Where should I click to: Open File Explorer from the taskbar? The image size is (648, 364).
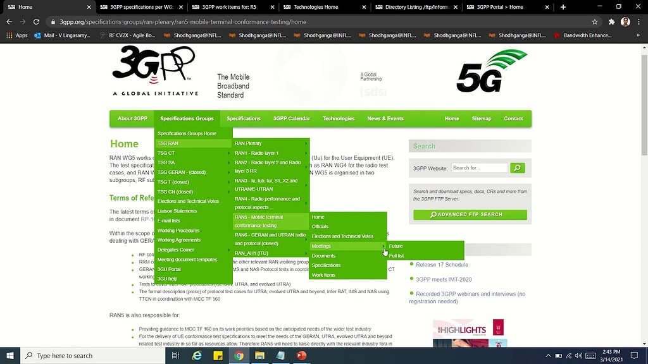click(259, 355)
